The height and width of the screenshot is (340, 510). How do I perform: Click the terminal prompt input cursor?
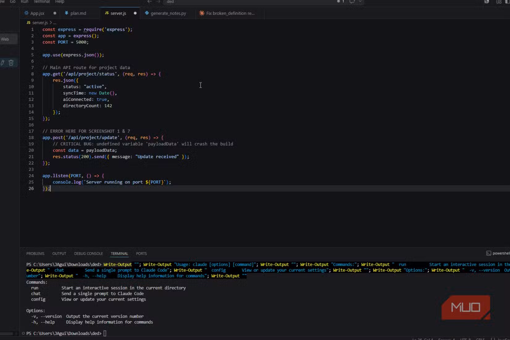pos(105,333)
